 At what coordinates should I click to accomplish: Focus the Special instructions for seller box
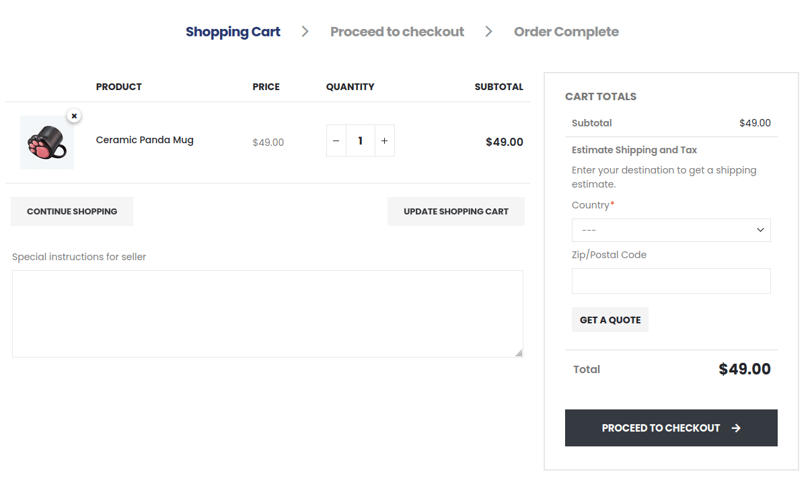pyautogui.click(x=267, y=313)
